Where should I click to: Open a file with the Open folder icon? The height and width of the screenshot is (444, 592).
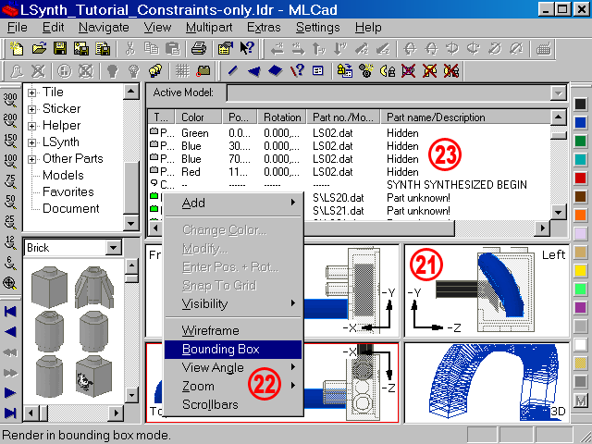(39, 48)
